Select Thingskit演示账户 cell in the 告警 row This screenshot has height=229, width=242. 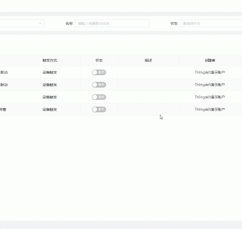(x=210, y=109)
